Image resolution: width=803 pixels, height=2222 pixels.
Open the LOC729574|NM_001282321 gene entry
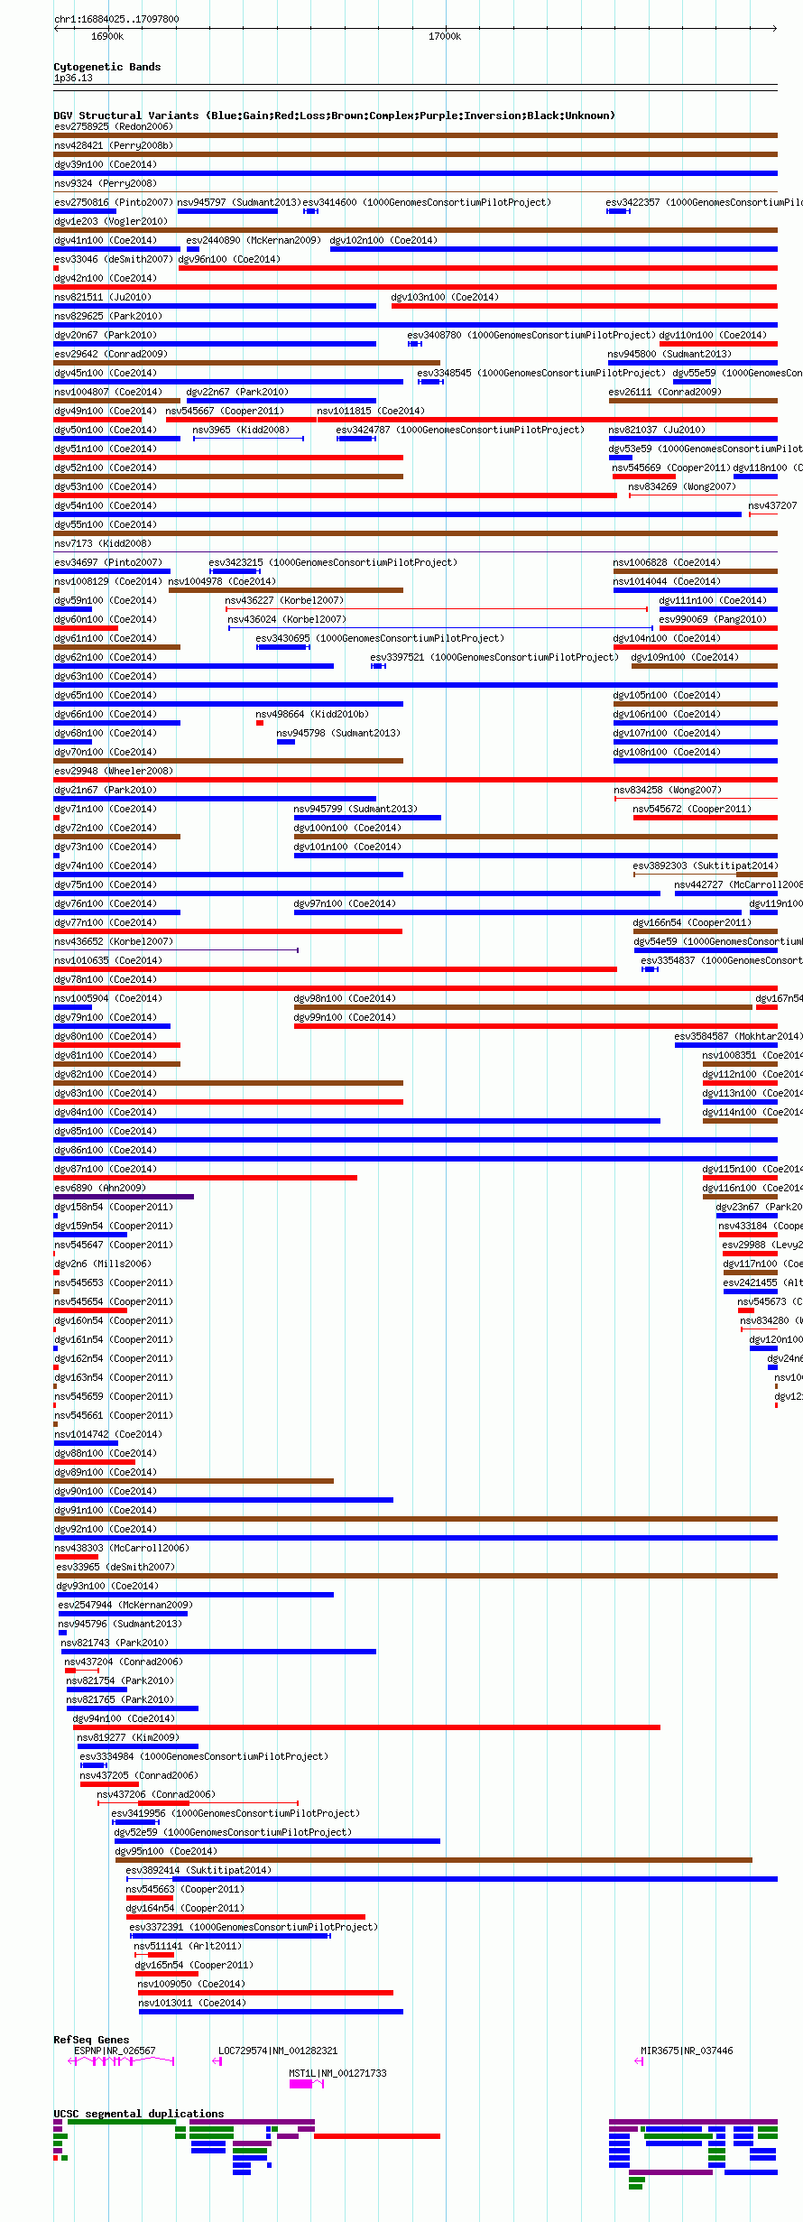(278, 2051)
